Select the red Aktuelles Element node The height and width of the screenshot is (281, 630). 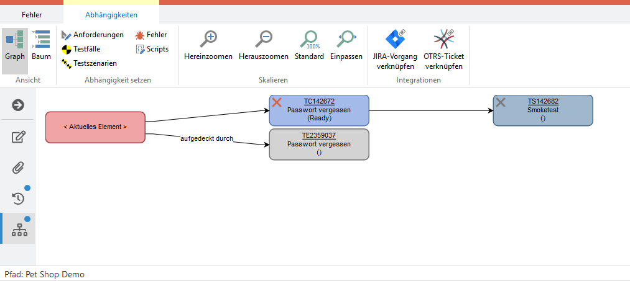click(95, 127)
